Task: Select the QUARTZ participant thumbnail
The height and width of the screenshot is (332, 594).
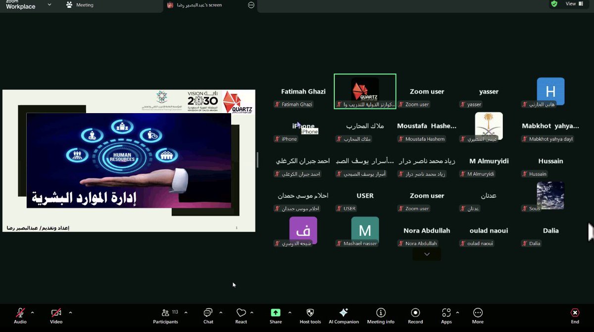Action: coord(365,91)
